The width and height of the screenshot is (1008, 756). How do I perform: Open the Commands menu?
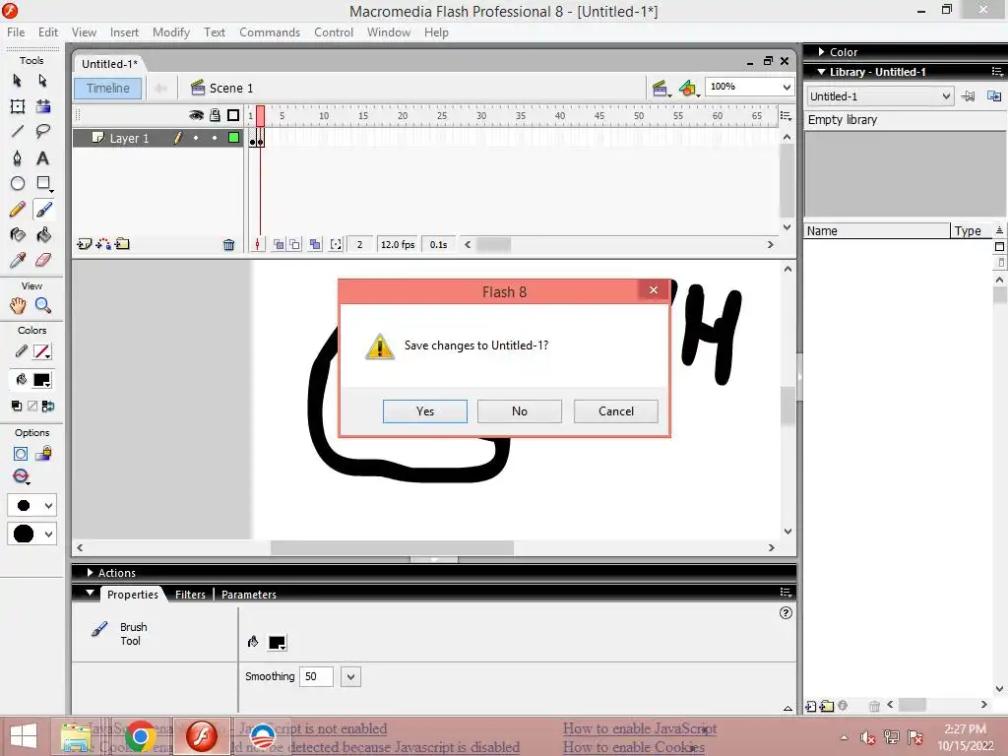coord(270,32)
